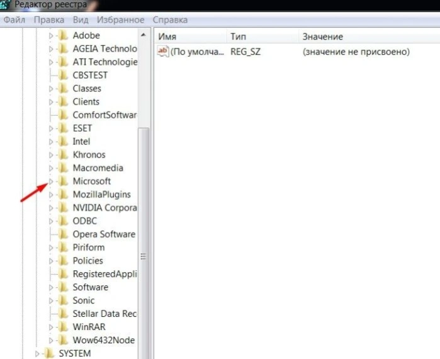440x359 pixels.
Task: Expand the Khronos key
Action: [51, 155]
